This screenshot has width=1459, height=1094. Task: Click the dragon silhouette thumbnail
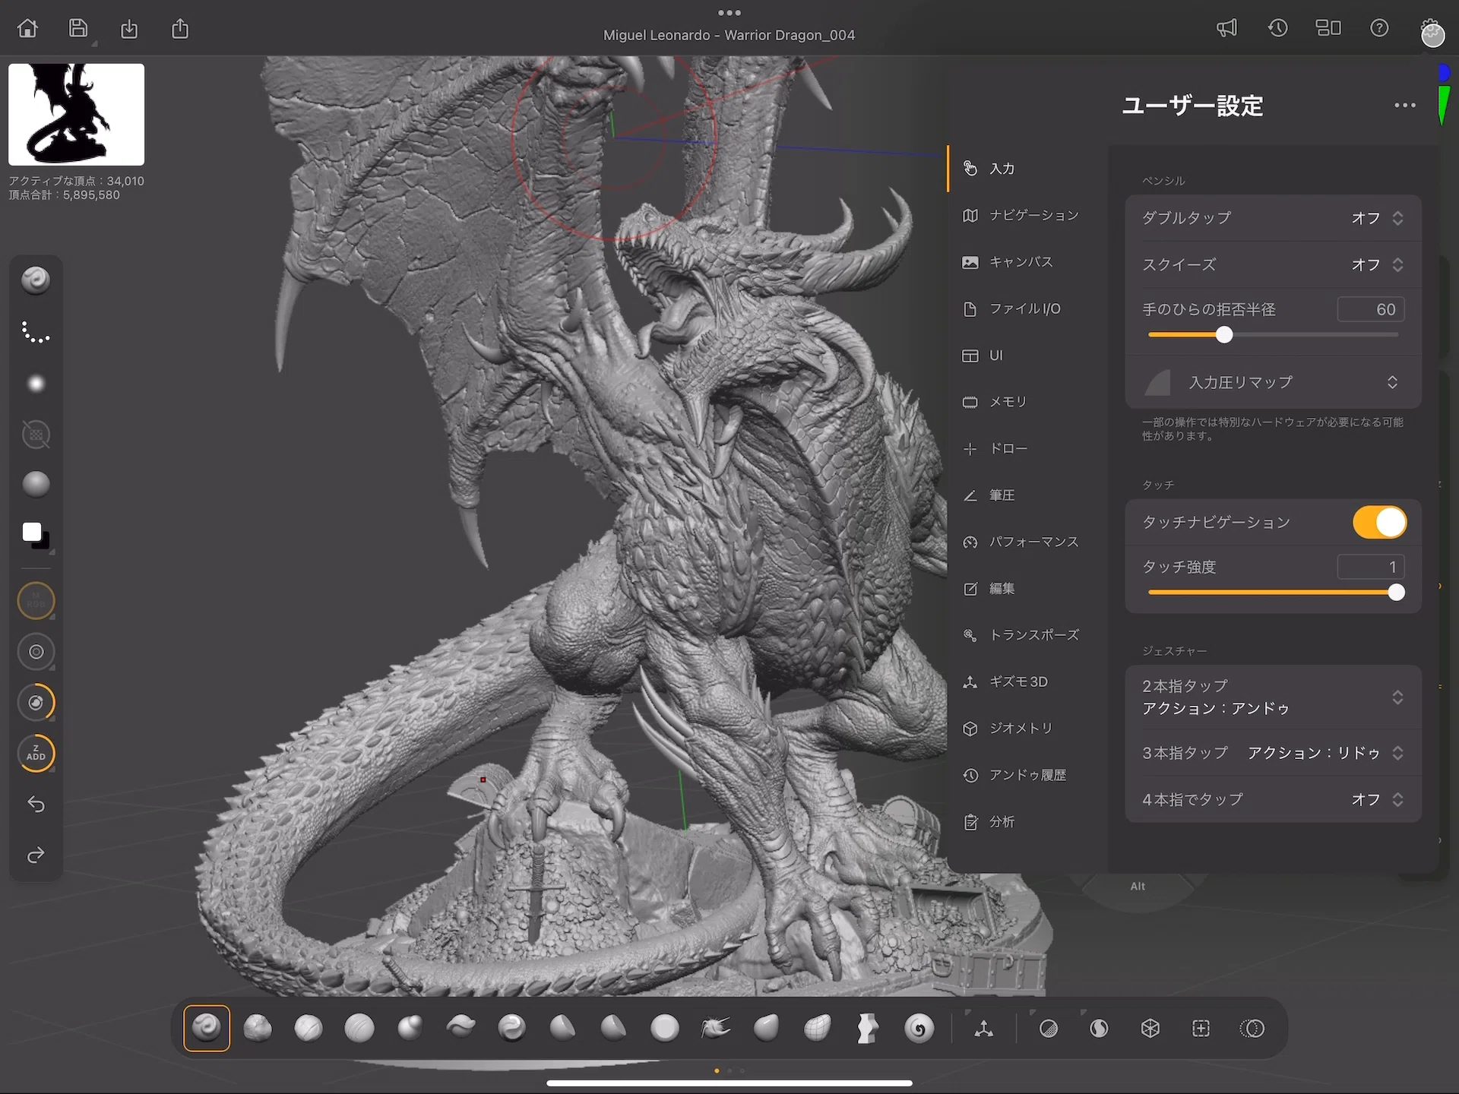tap(76, 115)
